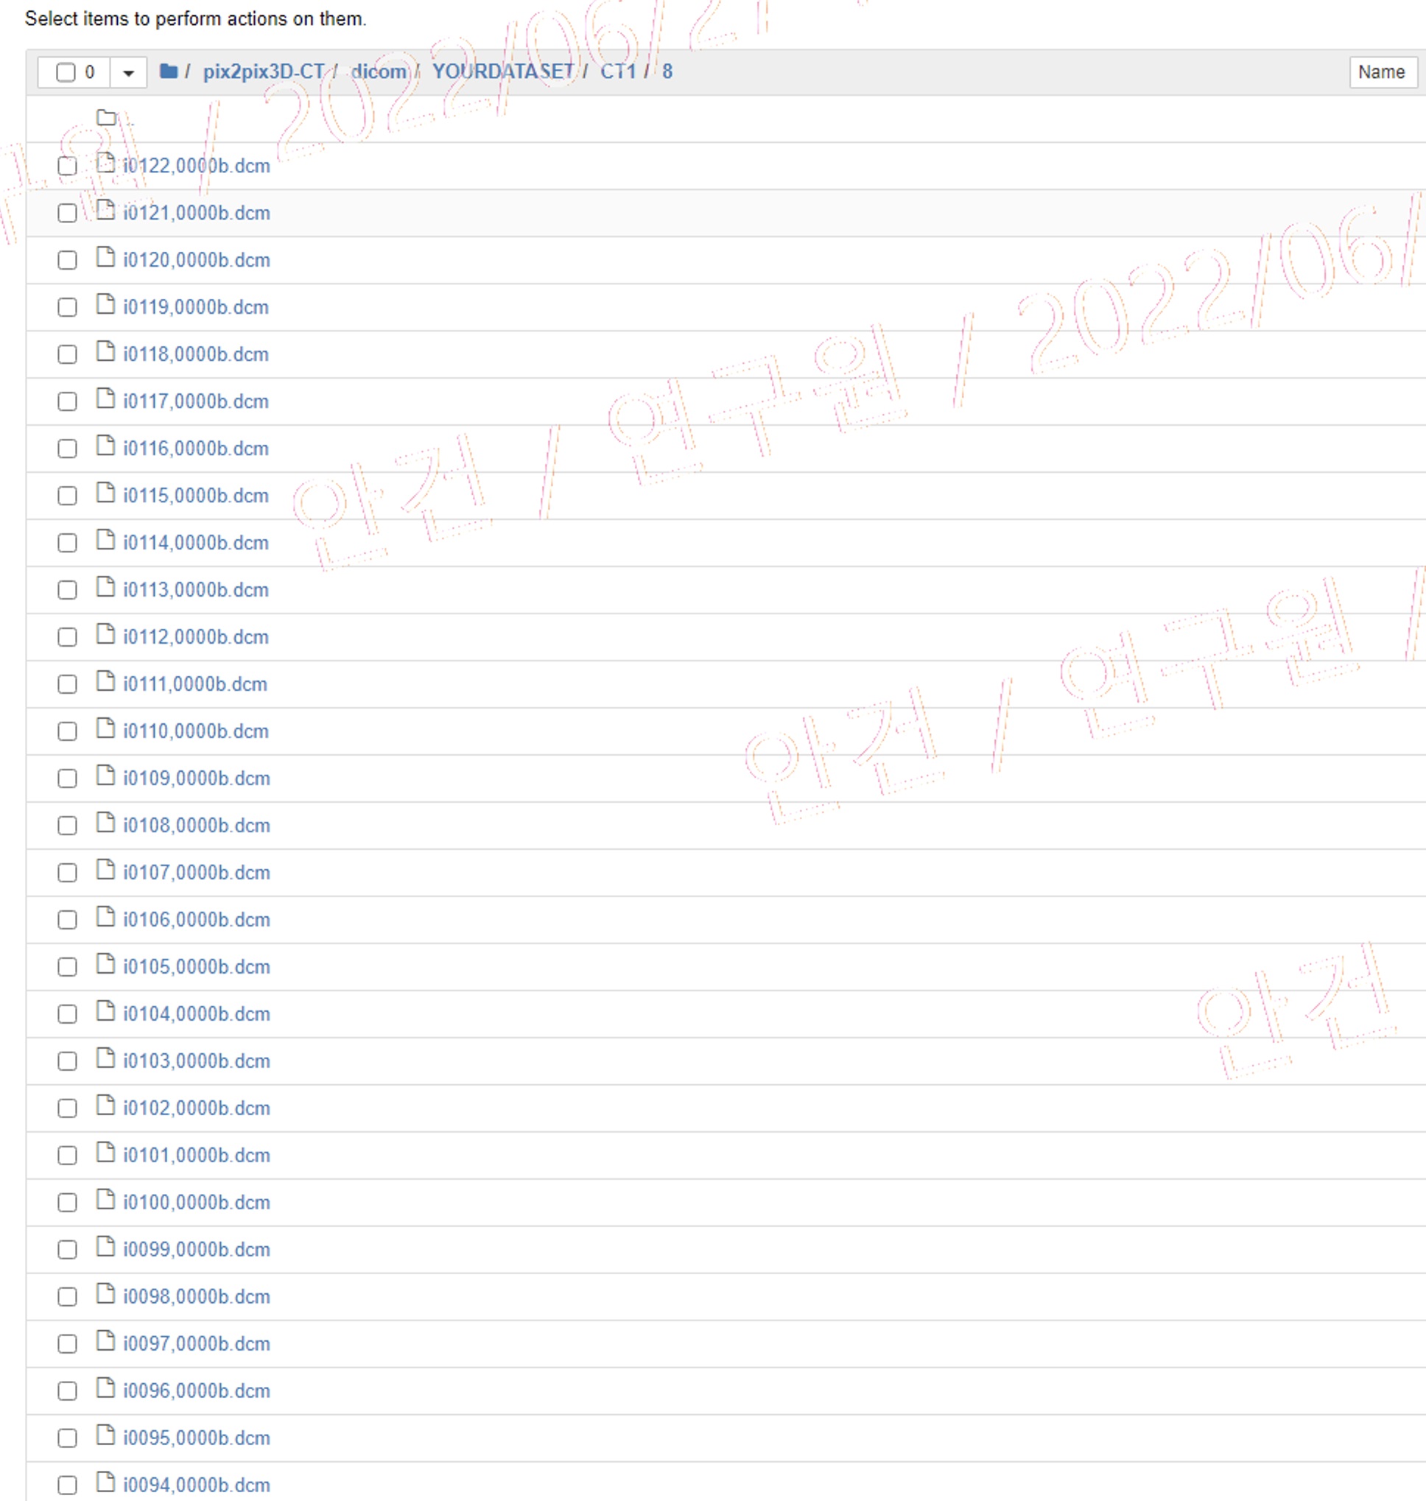This screenshot has height=1501, width=1426.
Task: Check the checkbox for i0119,0000b.dcm
Action: point(67,307)
